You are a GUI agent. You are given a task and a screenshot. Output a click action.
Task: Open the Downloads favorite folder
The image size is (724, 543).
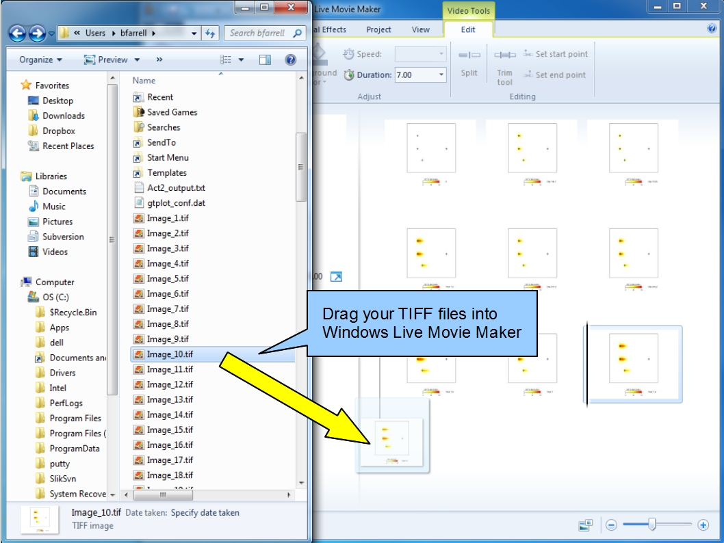[x=64, y=116]
